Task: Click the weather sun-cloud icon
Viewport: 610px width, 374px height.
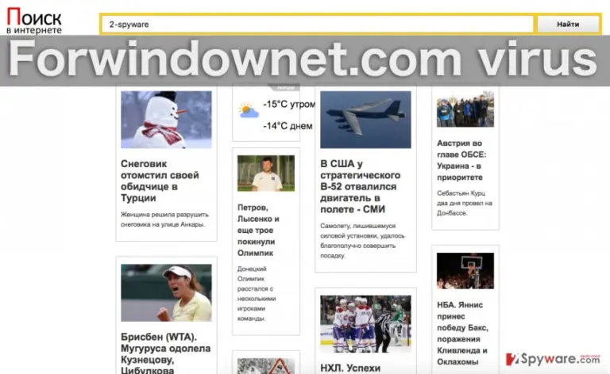Action: [x=249, y=110]
